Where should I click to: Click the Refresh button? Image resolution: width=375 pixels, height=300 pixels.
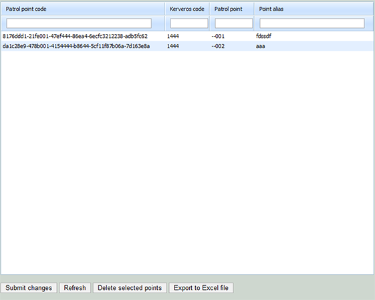pos(75,288)
